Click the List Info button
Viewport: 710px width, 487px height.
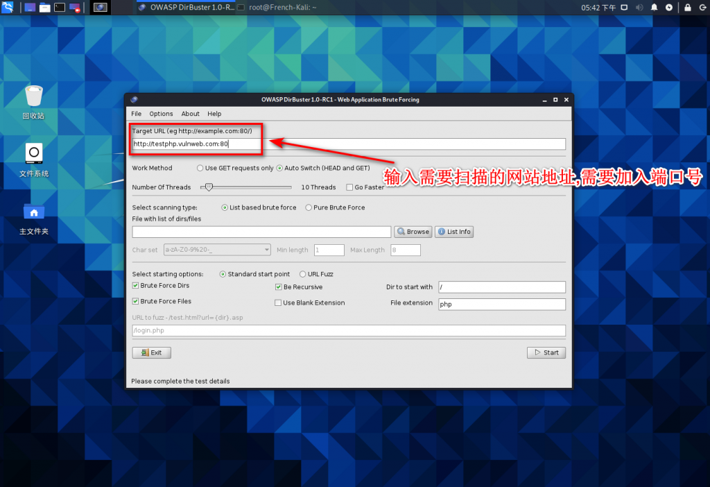click(454, 232)
